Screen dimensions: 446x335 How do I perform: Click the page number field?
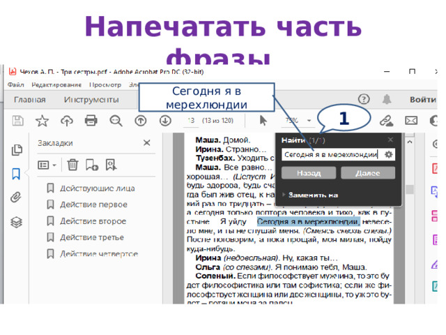tap(191, 121)
